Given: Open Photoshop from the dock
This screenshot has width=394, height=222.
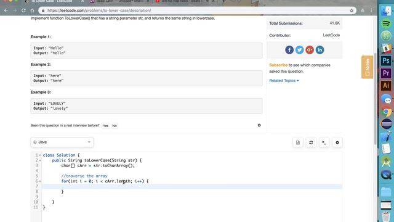Looking at the screenshot, I should tap(386, 60).
